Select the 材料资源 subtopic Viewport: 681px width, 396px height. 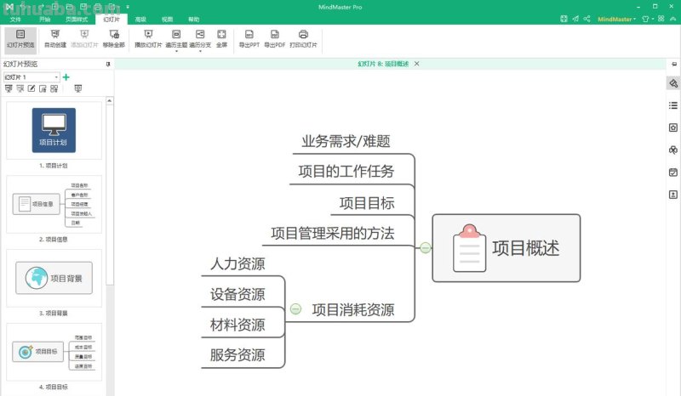click(237, 325)
